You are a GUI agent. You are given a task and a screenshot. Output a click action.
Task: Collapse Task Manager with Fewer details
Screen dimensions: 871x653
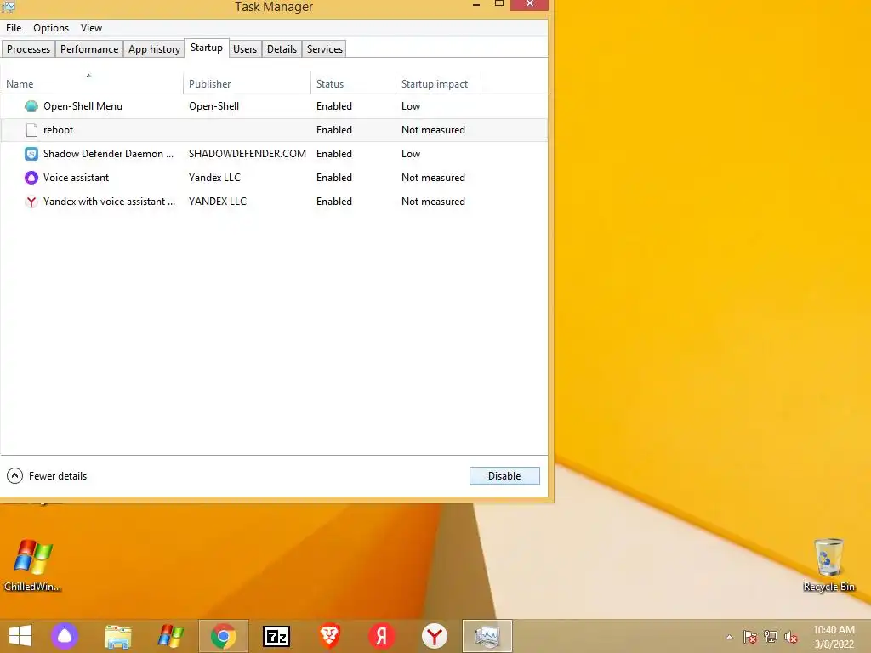tap(47, 476)
